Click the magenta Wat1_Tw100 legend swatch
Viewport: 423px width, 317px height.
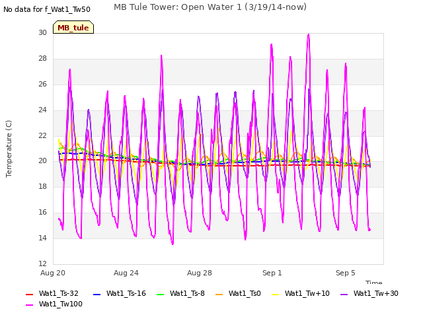tap(29, 305)
